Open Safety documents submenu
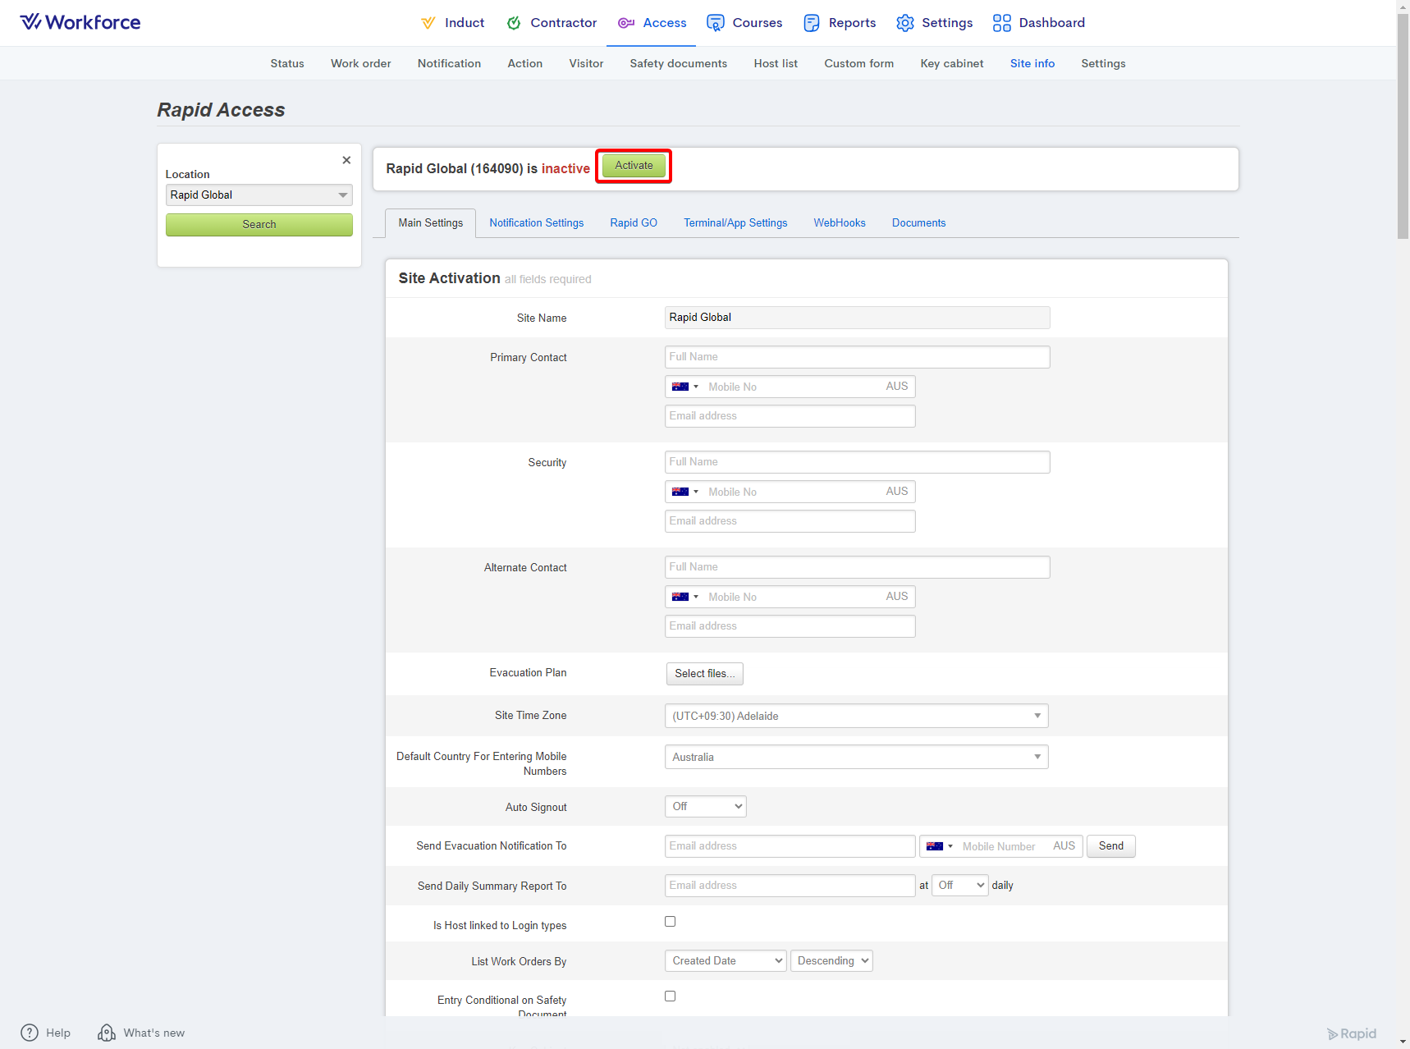This screenshot has height=1049, width=1410. [x=679, y=63]
